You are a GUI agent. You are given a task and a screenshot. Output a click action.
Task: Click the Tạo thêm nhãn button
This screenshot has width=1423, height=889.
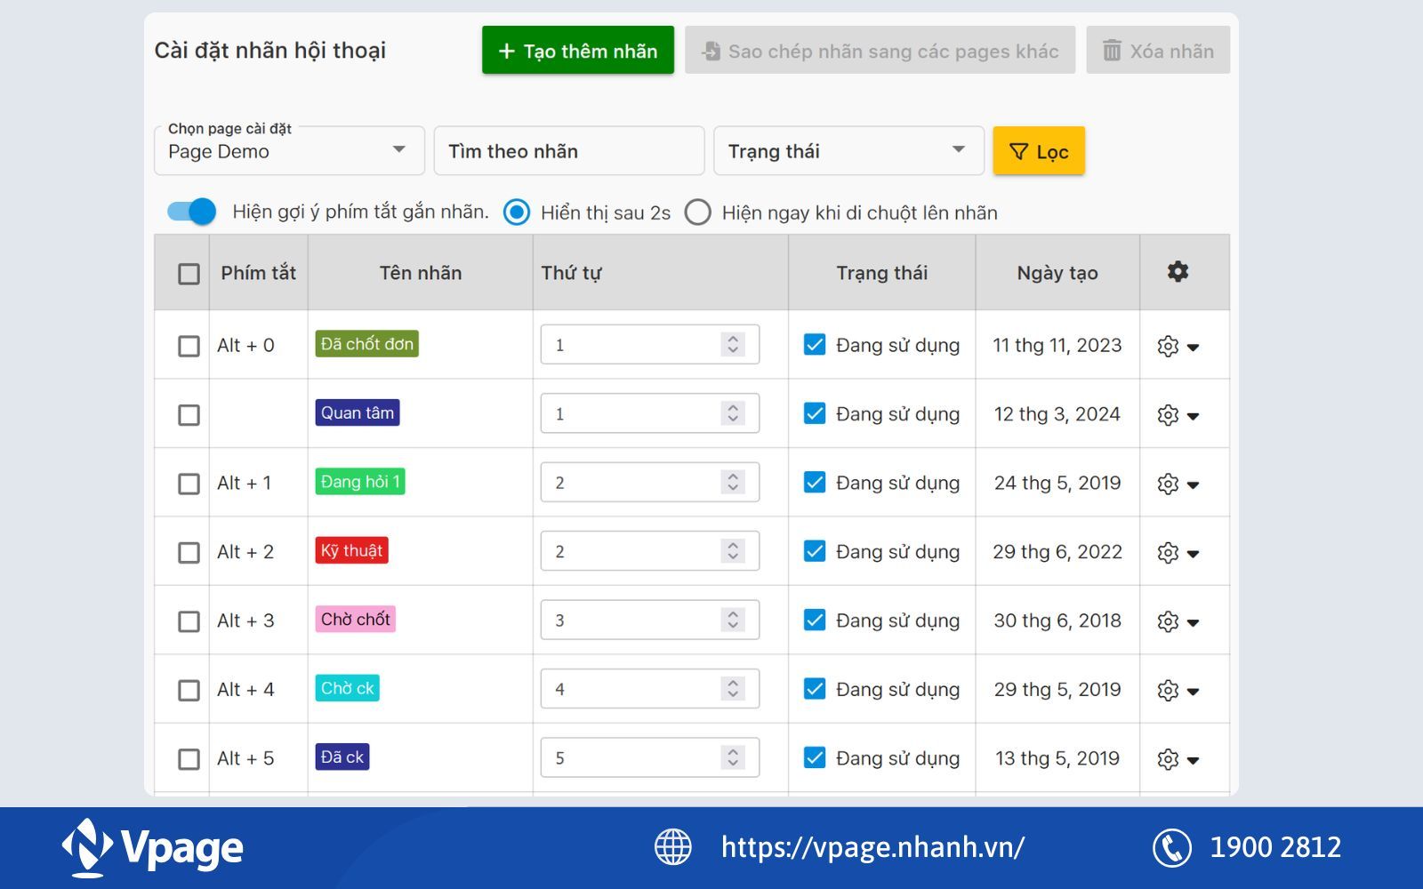coord(578,51)
